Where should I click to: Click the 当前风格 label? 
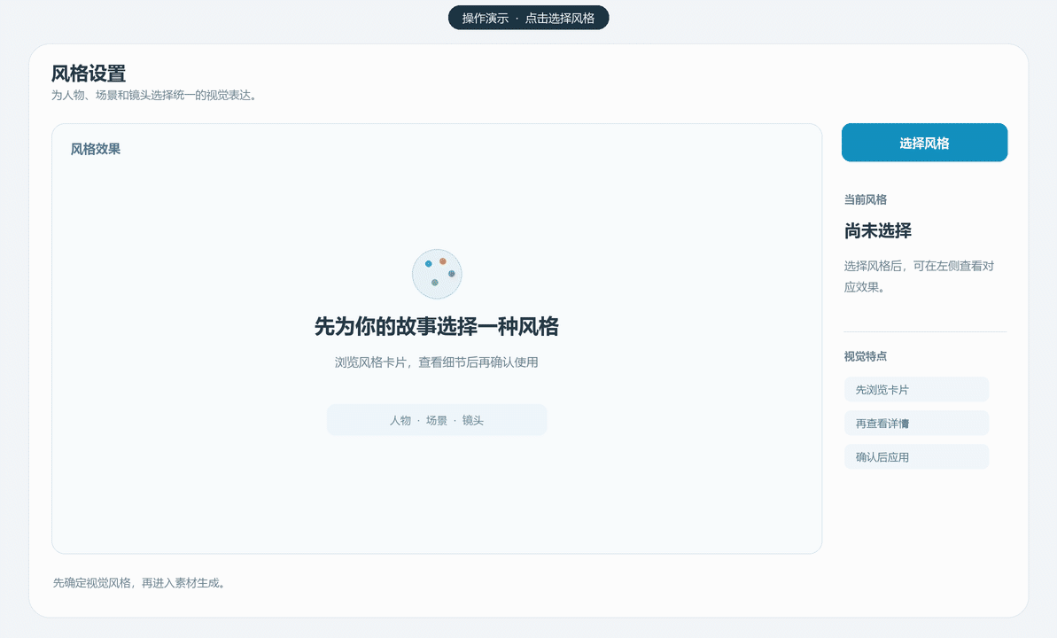pos(866,199)
